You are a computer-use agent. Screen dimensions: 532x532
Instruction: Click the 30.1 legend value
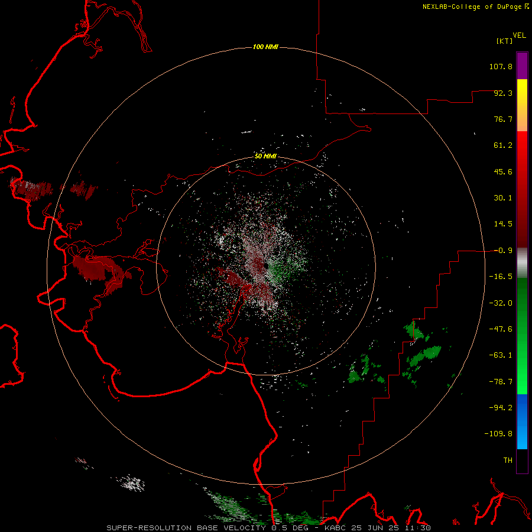click(503, 198)
